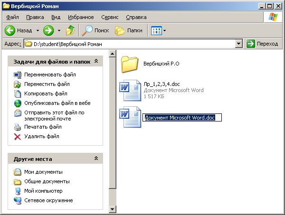Click the Копировать файл icon

pyautogui.click(x=18, y=93)
